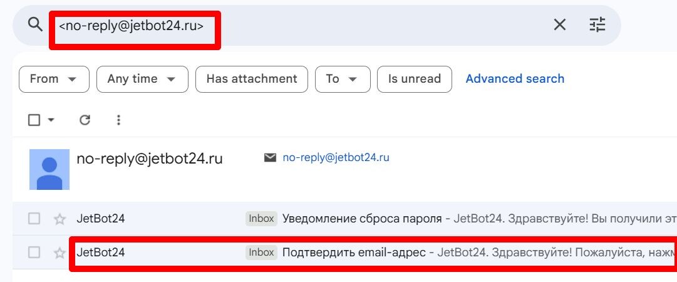This screenshot has width=677, height=282.
Task: Click the sender's blue avatar thumbnail
Action: click(49, 169)
